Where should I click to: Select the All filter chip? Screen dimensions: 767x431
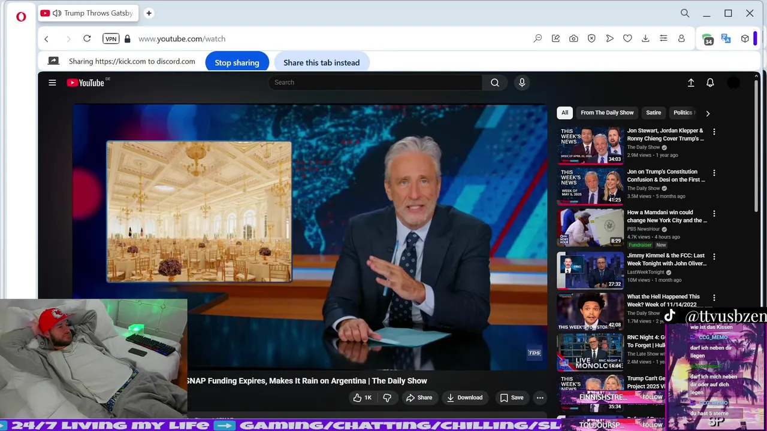tap(564, 113)
